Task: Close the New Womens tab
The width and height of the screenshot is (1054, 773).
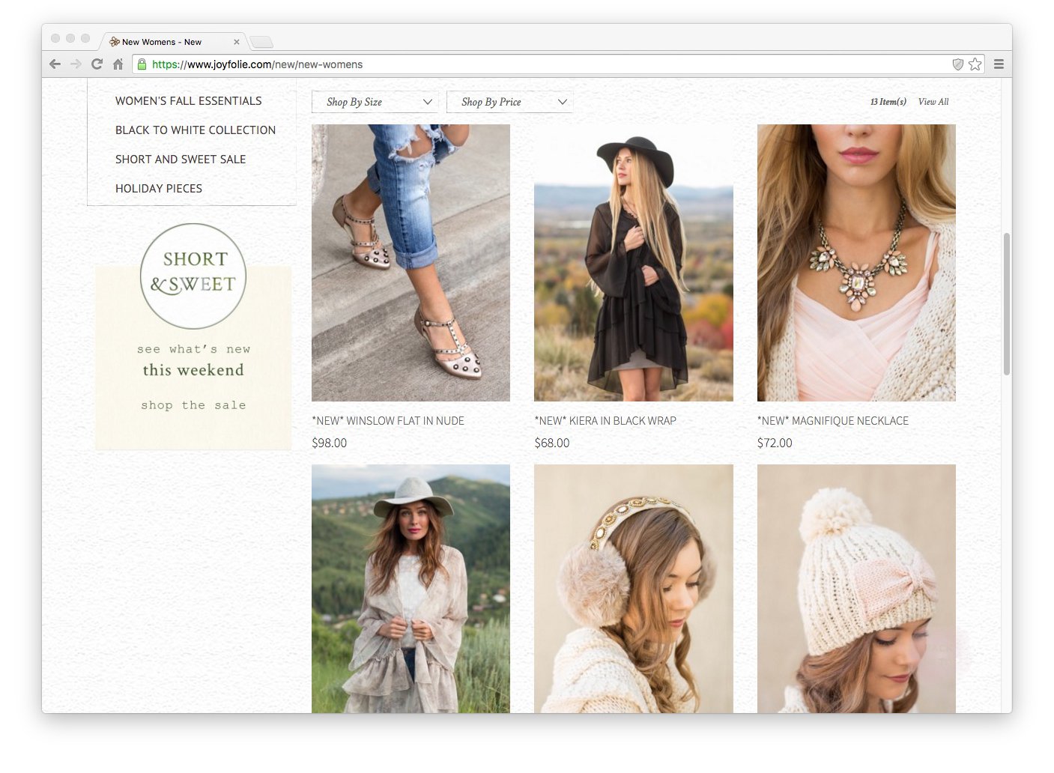Action: [237, 42]
